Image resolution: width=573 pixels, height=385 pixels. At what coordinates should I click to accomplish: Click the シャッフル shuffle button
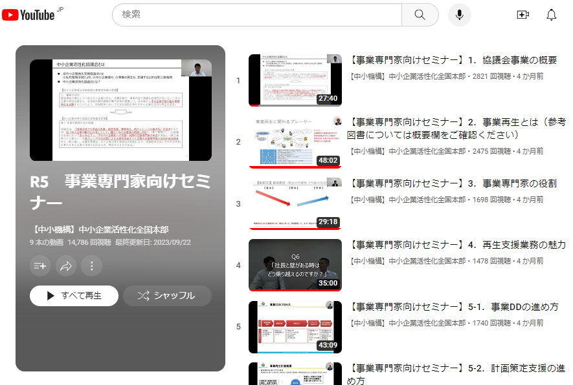pyautogui.click(x=167, y=296)
